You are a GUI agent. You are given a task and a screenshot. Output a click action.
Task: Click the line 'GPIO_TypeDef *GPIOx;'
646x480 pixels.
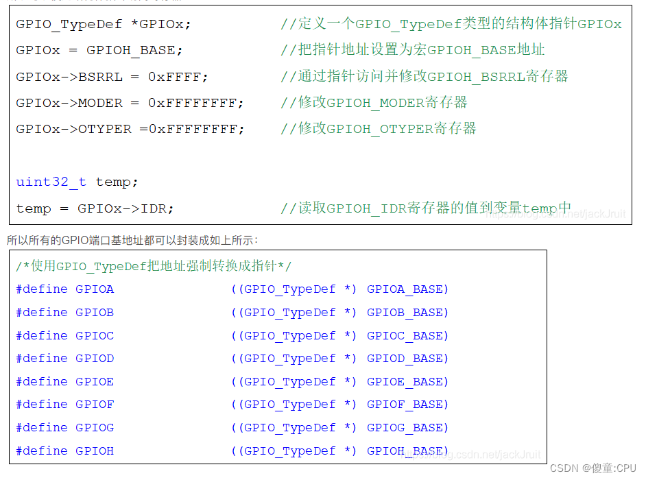point(104,24)
